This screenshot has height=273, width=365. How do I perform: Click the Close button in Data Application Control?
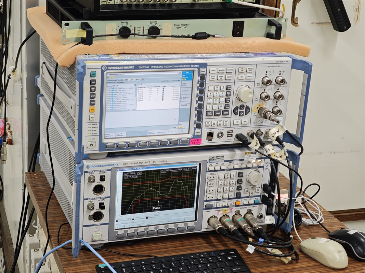174,127
